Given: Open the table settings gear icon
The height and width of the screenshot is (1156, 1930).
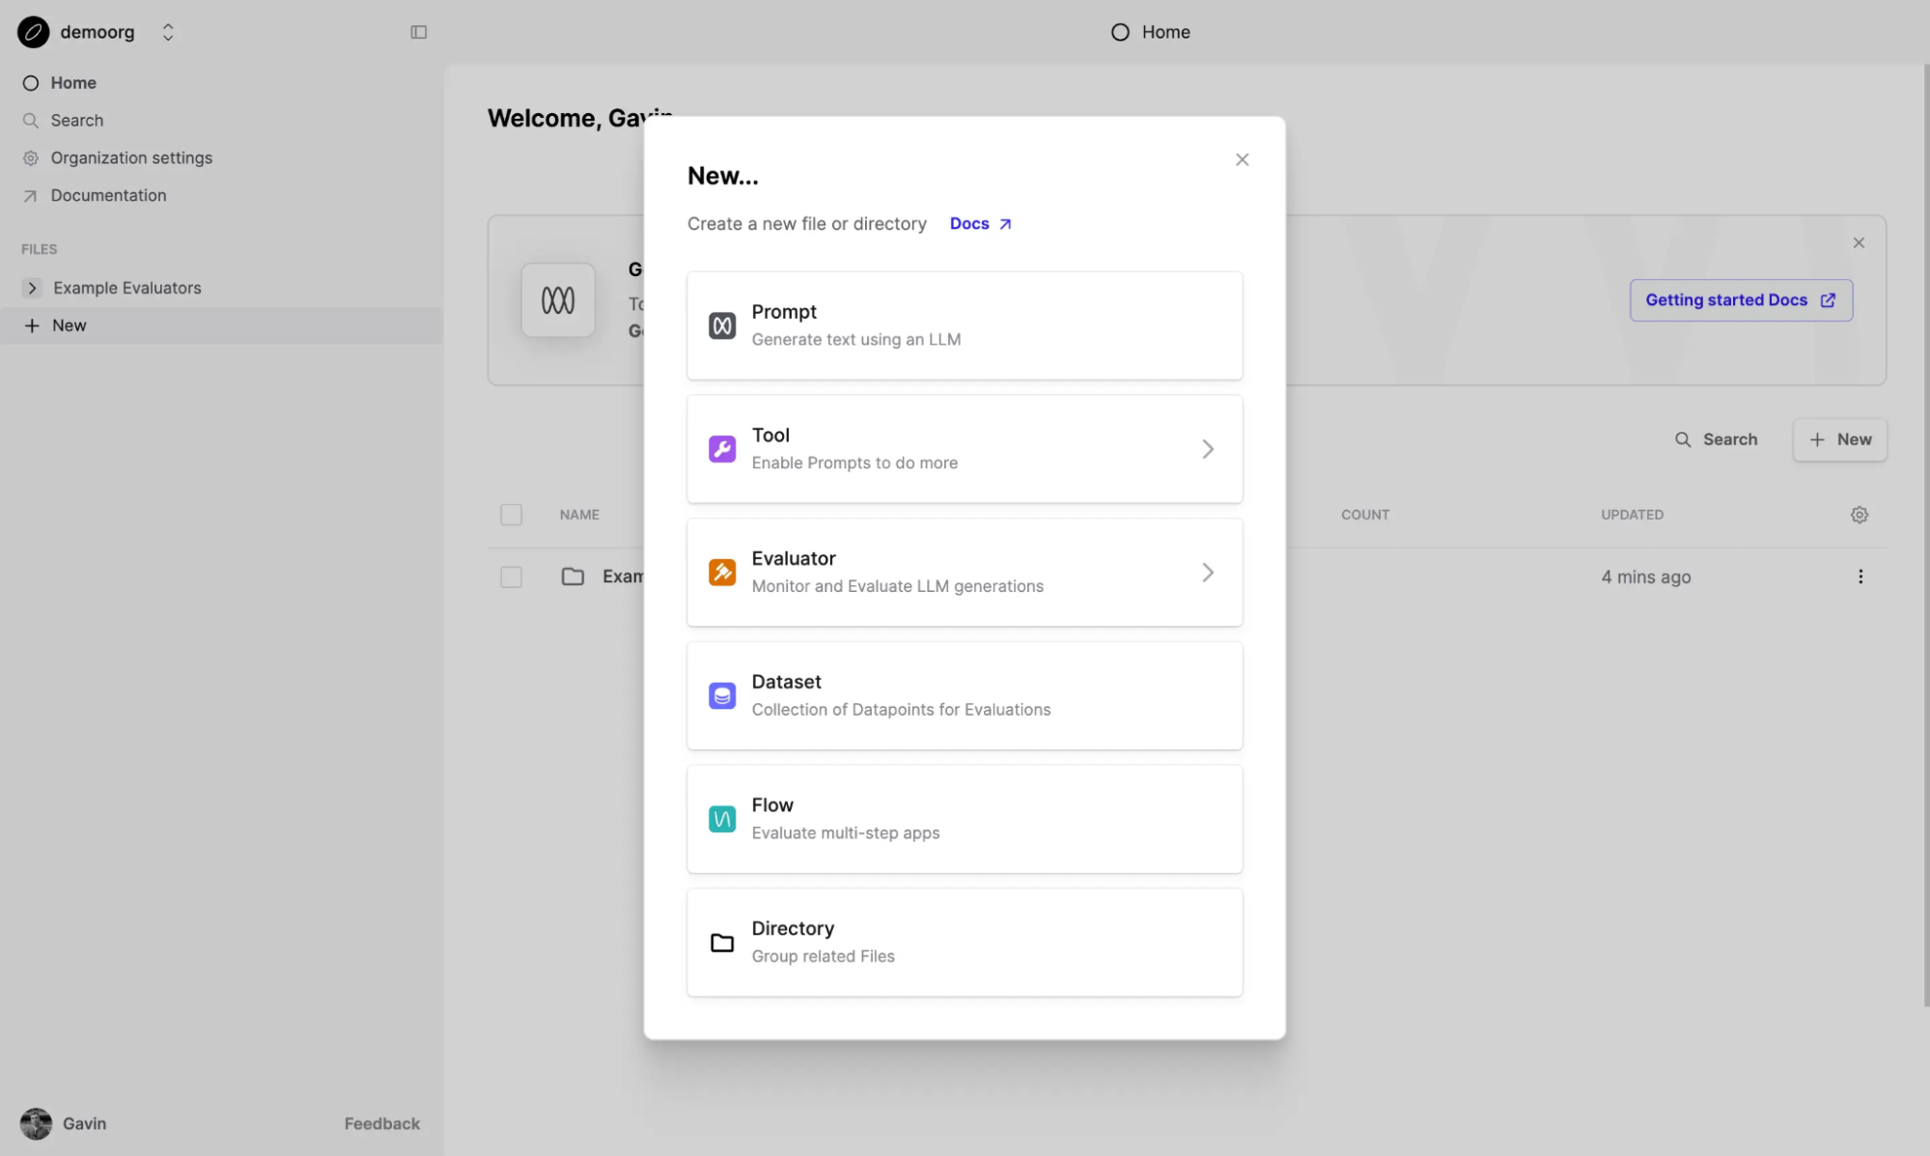Looking at the screenshot, I should (1860, 514).
